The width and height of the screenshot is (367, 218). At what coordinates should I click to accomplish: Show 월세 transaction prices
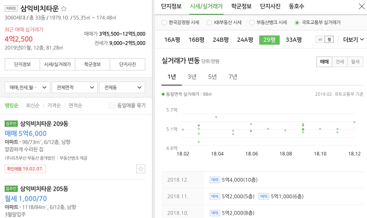tap(355, 62)
